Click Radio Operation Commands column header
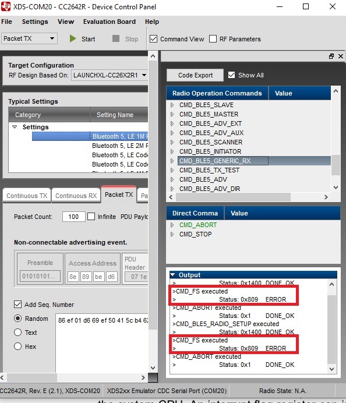Screen dimensions: 346x403 (217, 93)
